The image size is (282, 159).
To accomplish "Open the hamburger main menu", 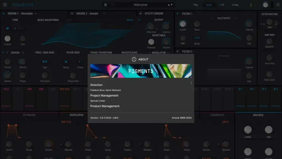I will (x=5, y=5).
